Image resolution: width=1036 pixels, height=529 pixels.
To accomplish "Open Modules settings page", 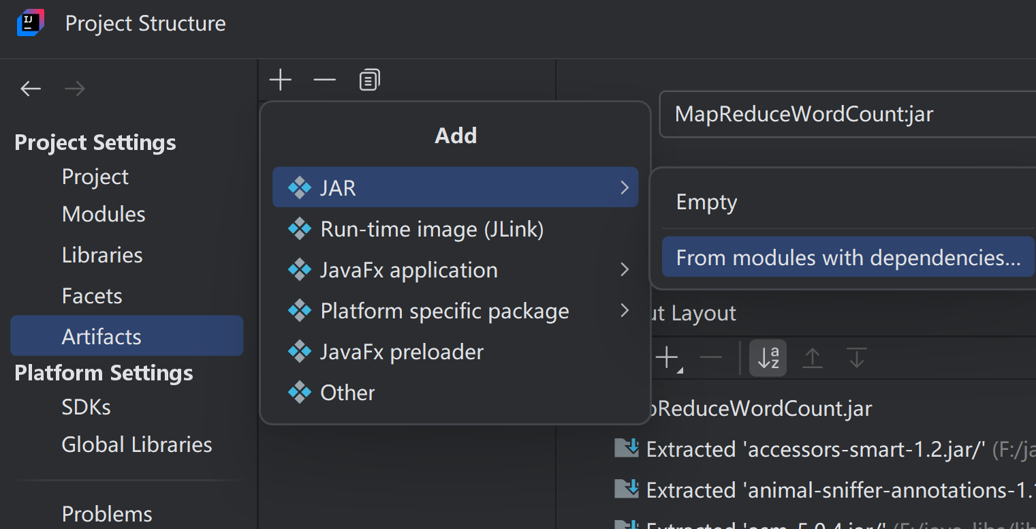I will tap(104, 214).
